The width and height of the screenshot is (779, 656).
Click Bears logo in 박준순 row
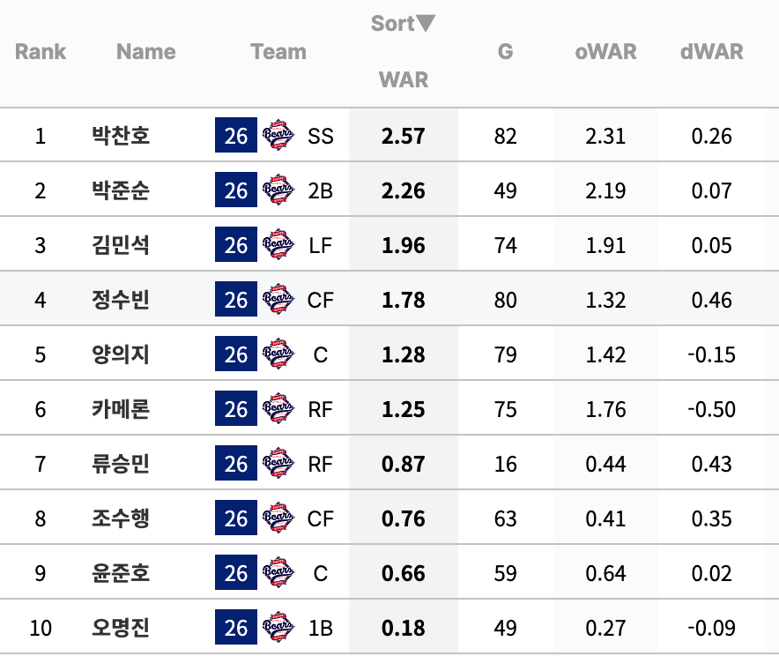point(278,190)
